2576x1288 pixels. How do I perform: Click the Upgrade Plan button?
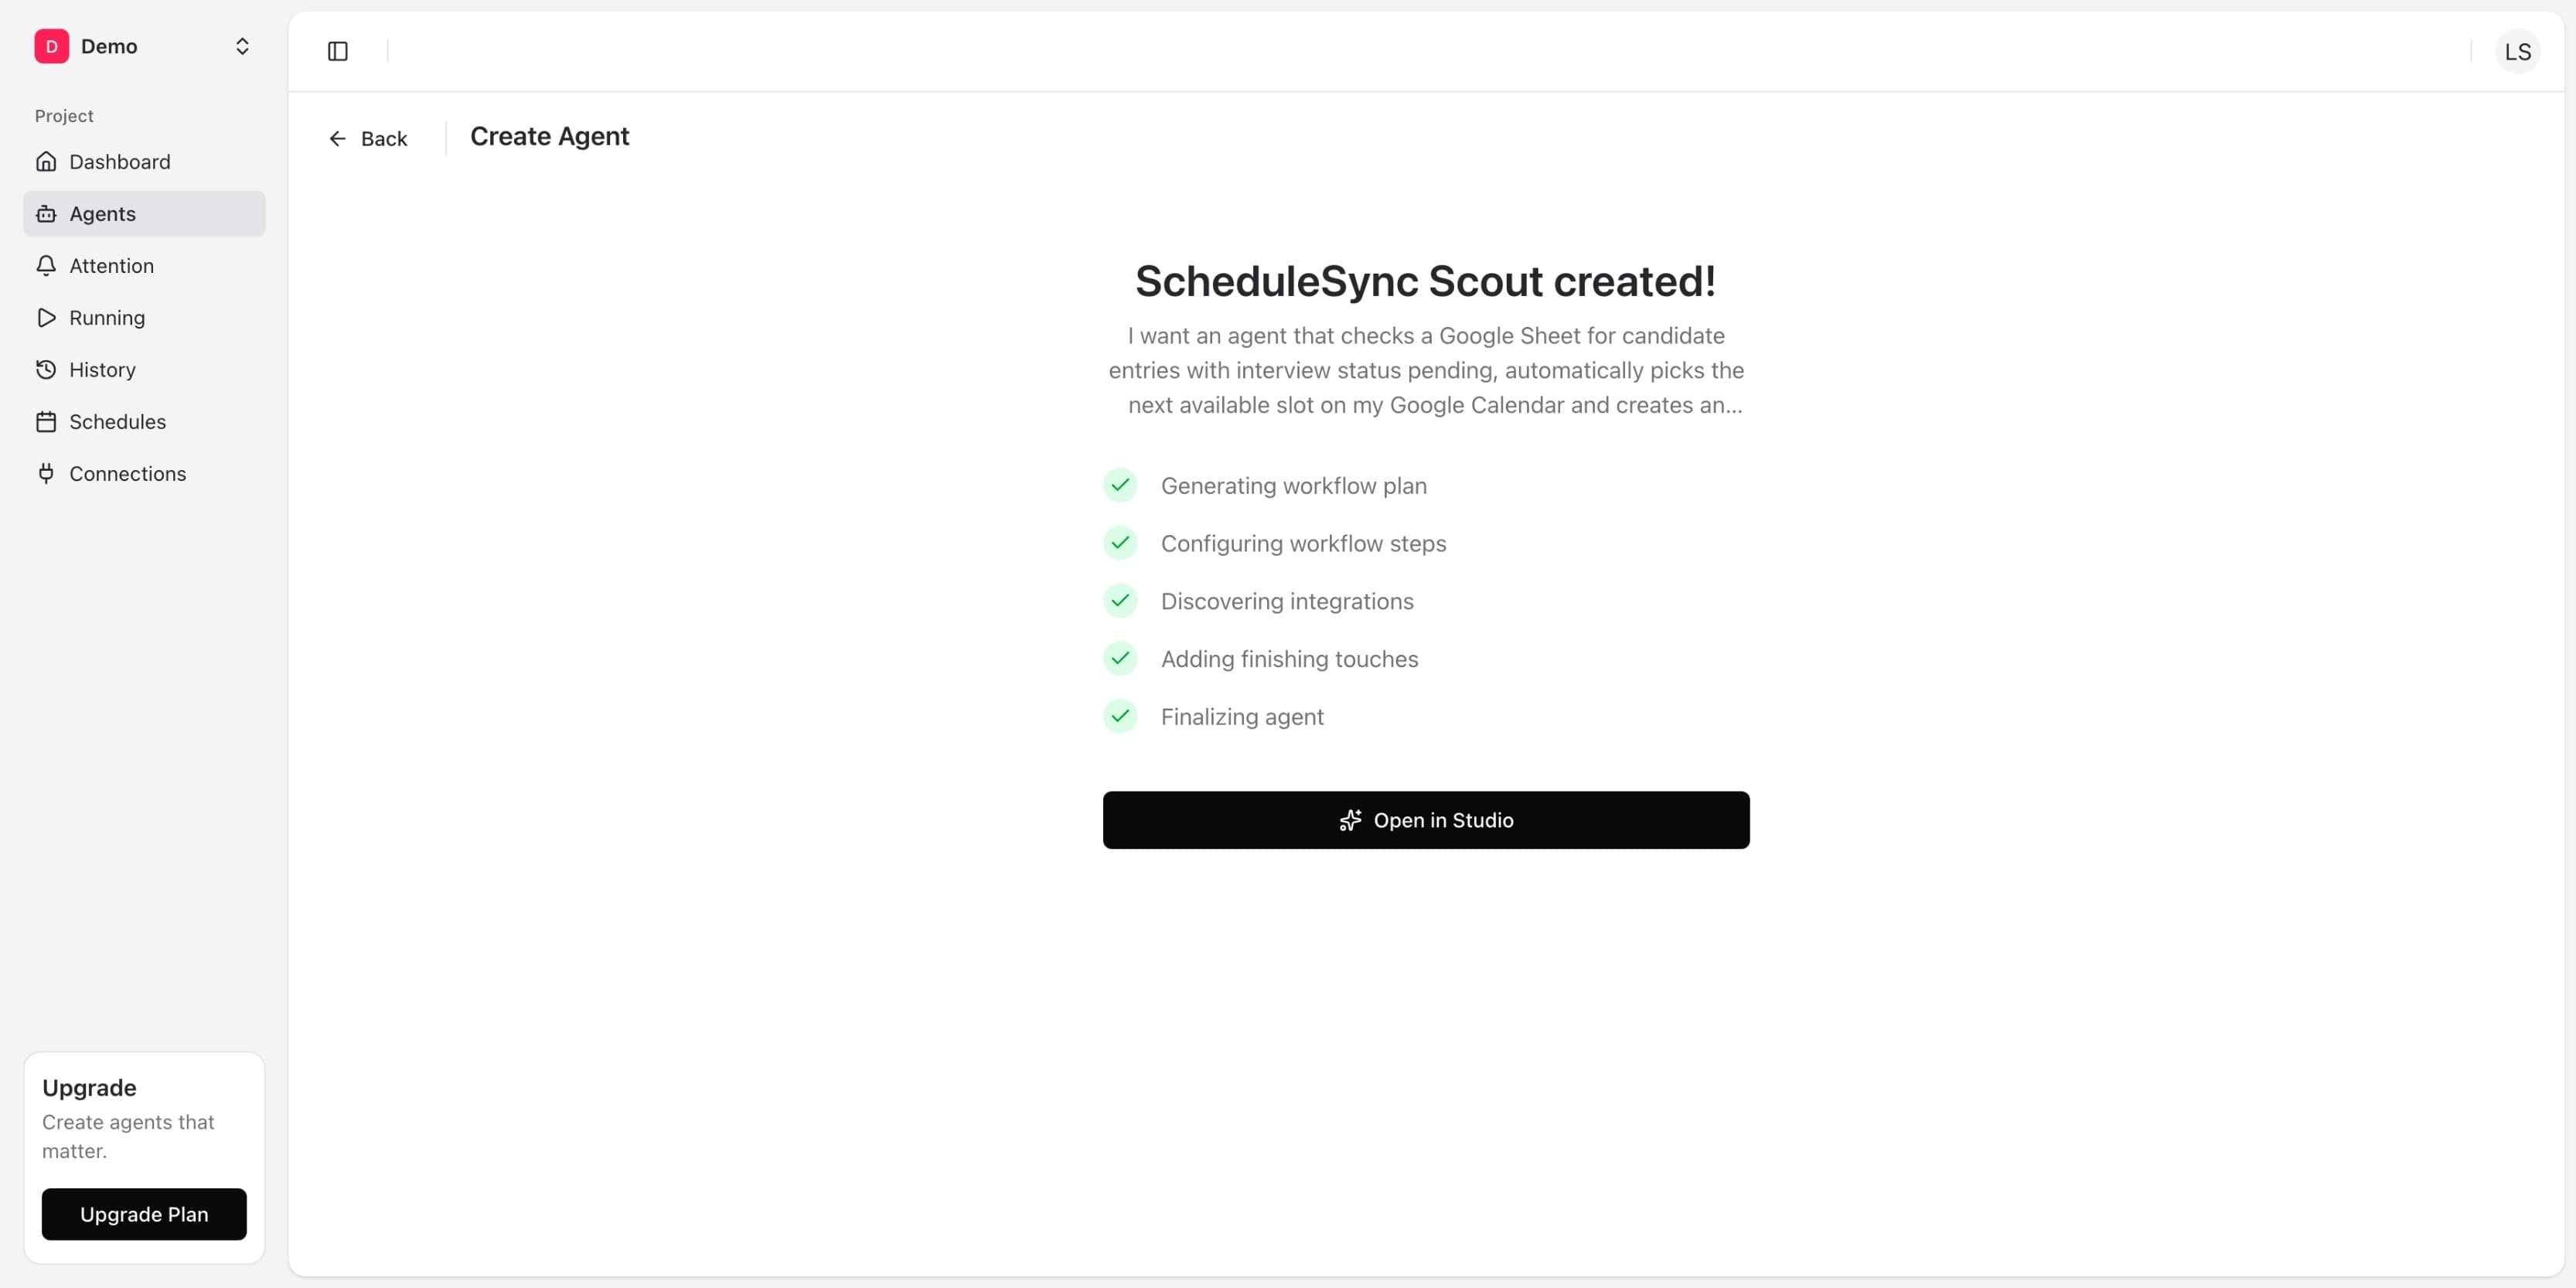(144, 1214)
